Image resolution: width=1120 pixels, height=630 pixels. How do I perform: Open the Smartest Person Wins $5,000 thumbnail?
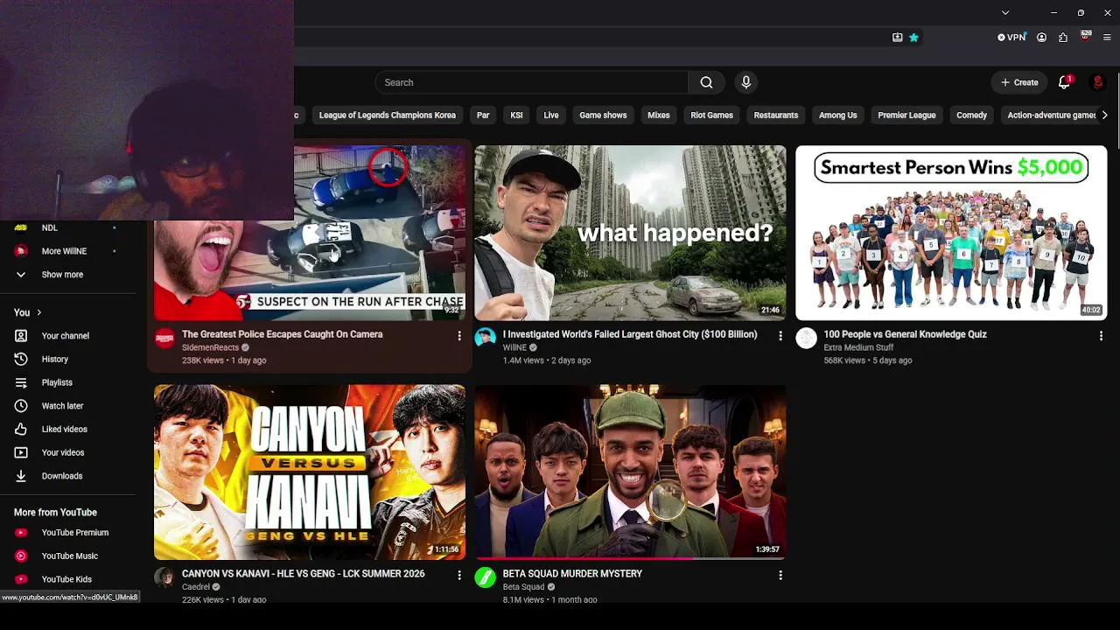click(x=951, y=233)
